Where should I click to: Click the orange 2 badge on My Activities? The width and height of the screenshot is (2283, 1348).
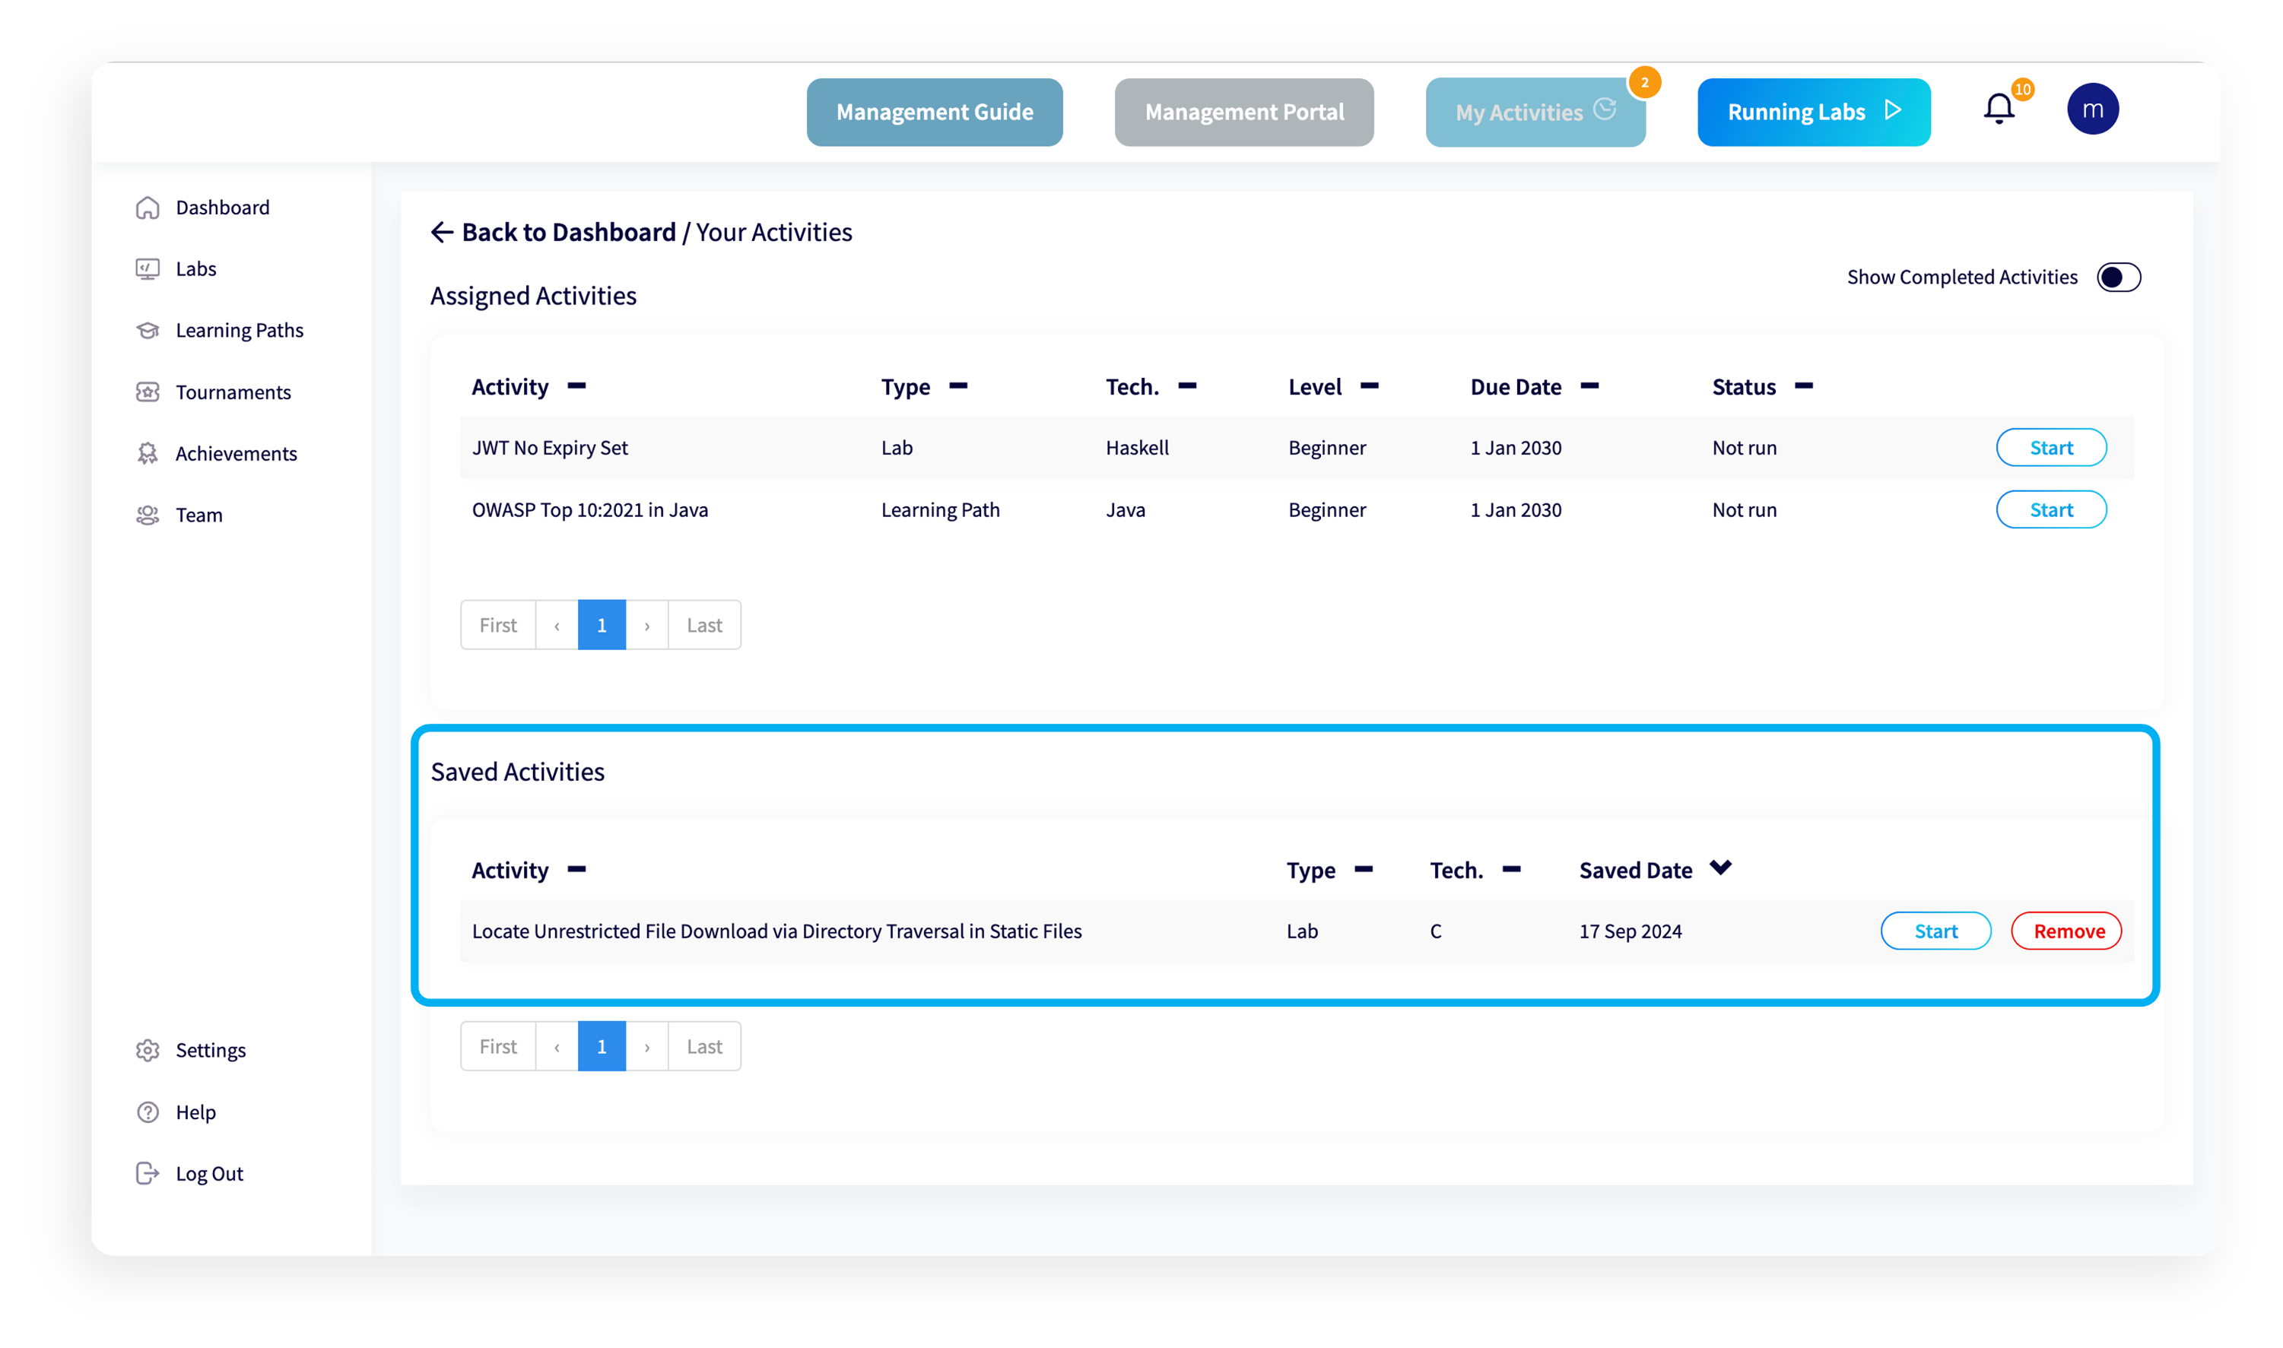pos(1644,83)
